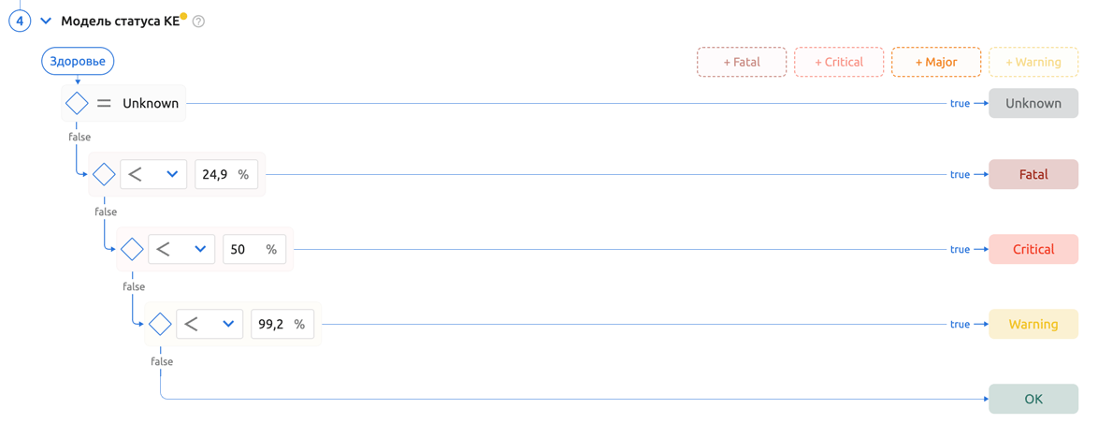The image size is (1098, 423).
Task: Click the Здоровье metric button
Action: tap(78, 62)
